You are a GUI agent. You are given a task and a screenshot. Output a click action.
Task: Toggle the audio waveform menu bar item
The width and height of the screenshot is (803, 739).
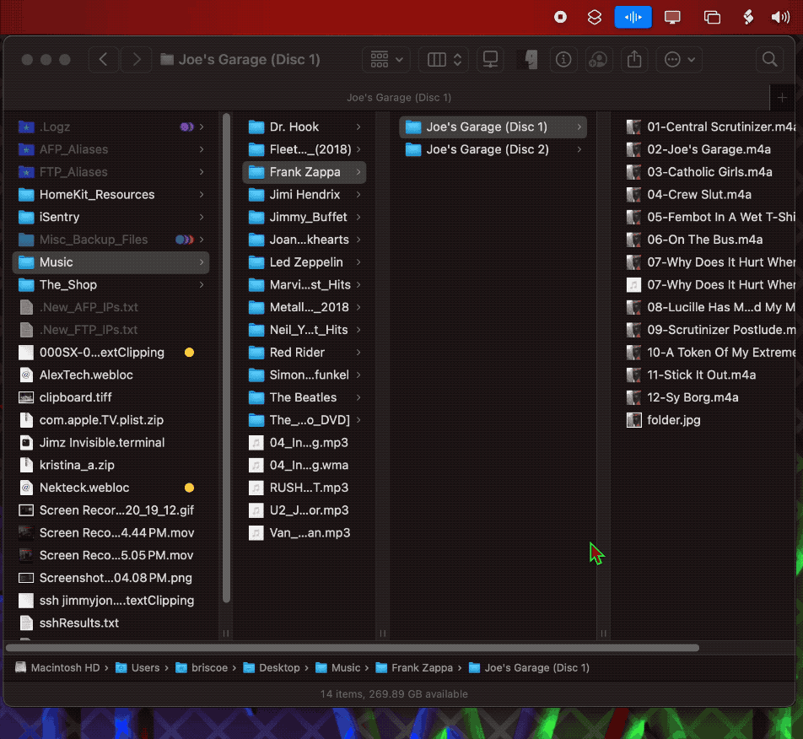633,17
